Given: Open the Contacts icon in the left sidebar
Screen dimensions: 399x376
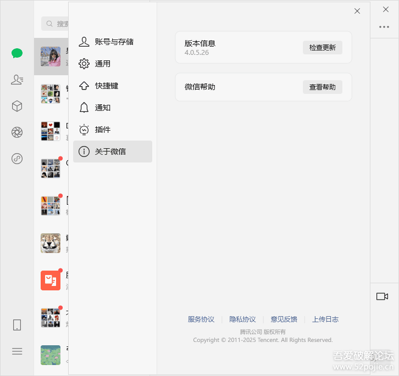Looking at the screenshot, I should 17,80.
